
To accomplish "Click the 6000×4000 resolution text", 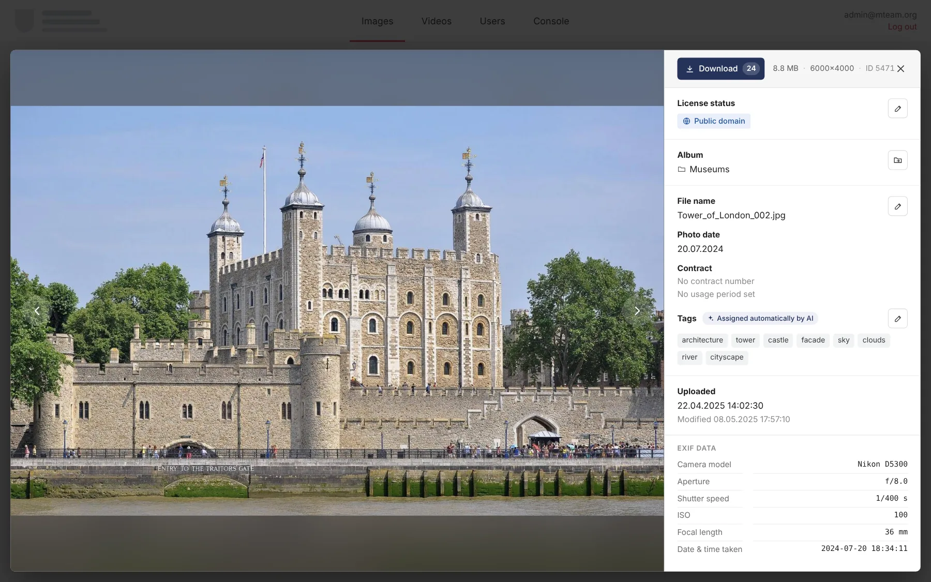I will coord(832,68).
